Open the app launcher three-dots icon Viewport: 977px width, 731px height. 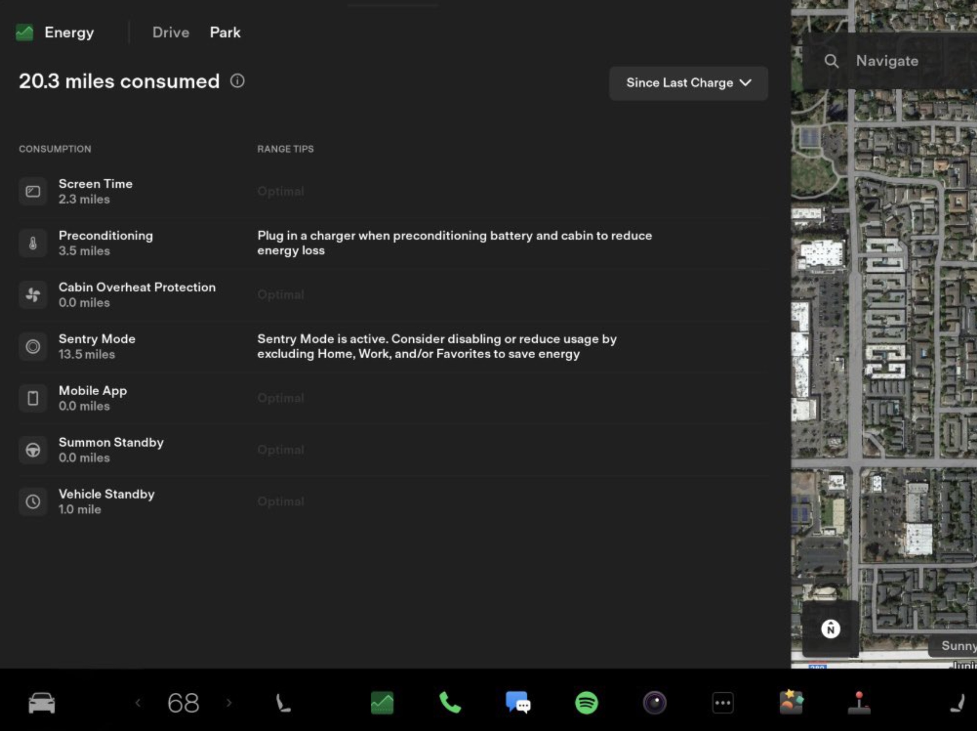[723, 703]
